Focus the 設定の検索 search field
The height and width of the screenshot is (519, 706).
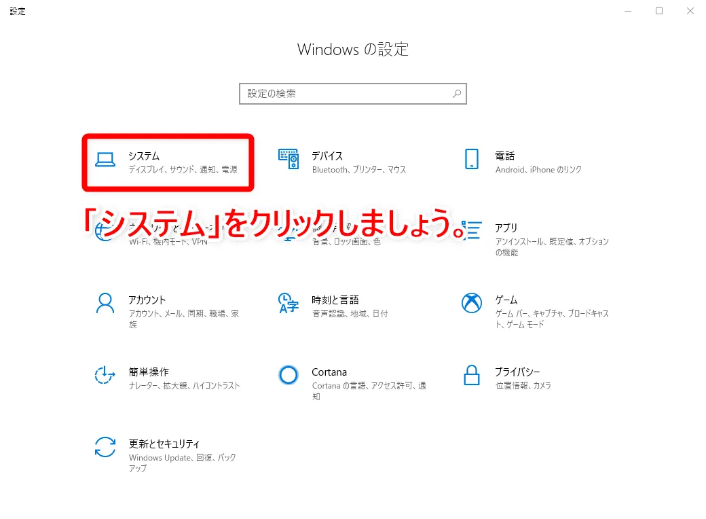[352, 94]
